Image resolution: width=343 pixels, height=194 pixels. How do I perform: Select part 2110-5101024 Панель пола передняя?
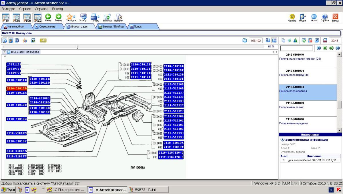click(308, 76)
